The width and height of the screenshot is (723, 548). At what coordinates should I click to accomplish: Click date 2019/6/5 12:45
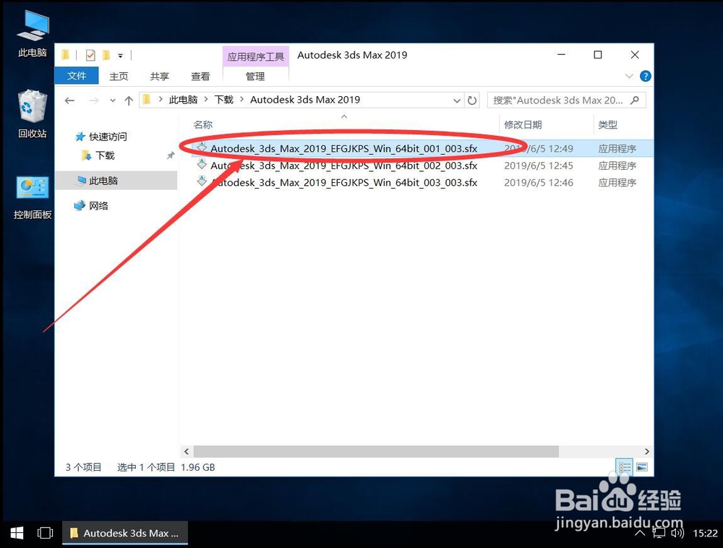539,166
